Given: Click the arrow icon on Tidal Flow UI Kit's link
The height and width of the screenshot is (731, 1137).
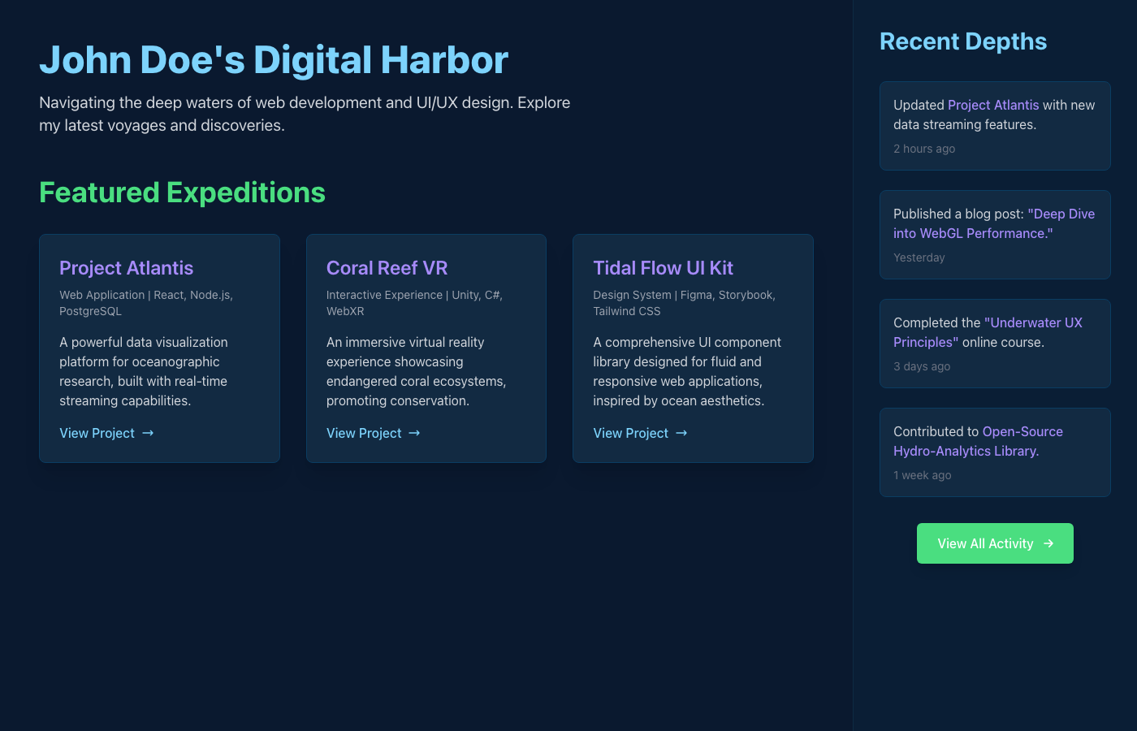Looking at the screenshot, I should coord(681,433).
